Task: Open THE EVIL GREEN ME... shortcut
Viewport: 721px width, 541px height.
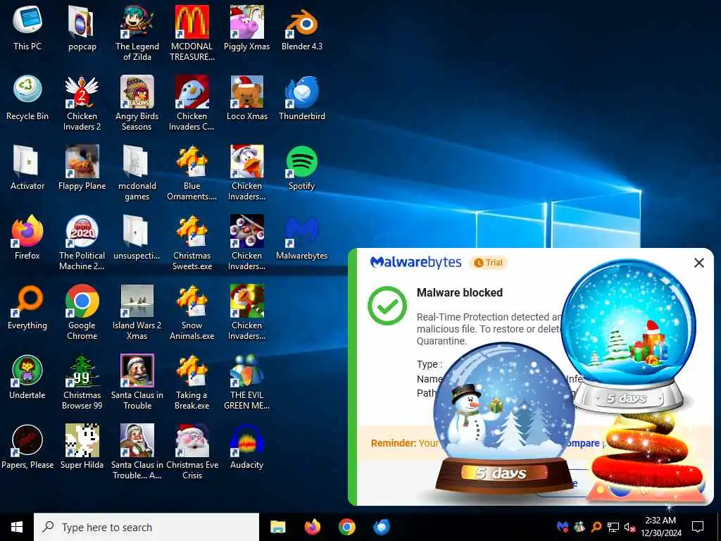Action: (247, 383)
